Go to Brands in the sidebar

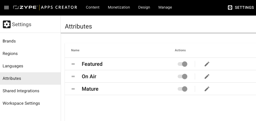pyautogui.click(x=30, y=41)
